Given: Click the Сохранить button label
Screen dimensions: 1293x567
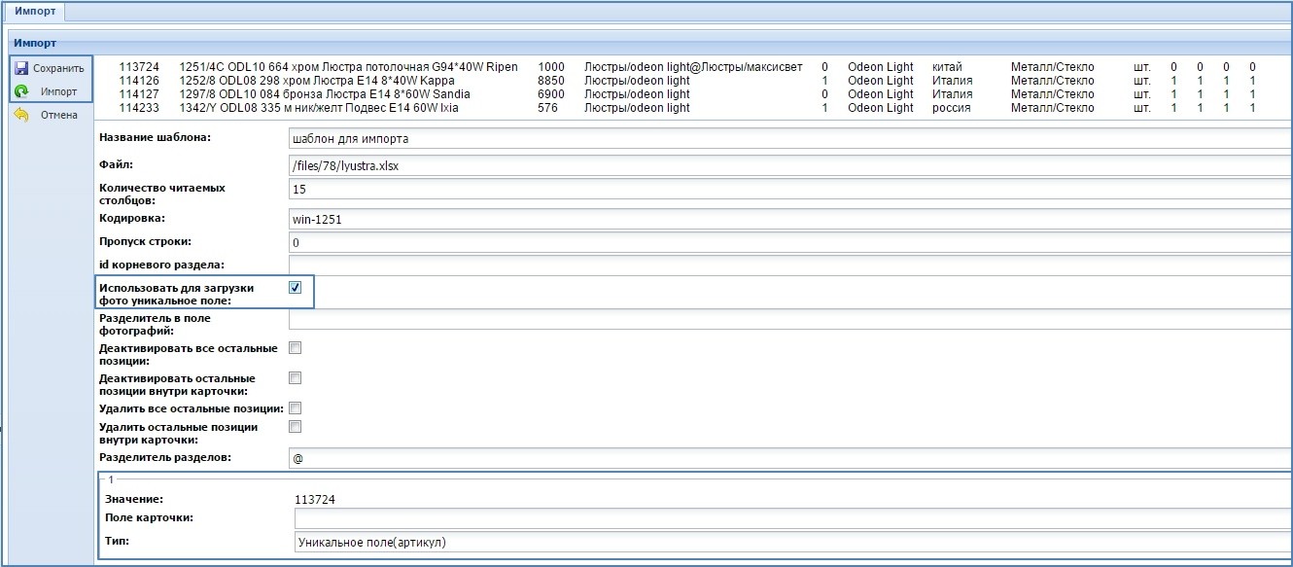Looking at the screenshot, I should pyautogui.click(x=58, y=68).
